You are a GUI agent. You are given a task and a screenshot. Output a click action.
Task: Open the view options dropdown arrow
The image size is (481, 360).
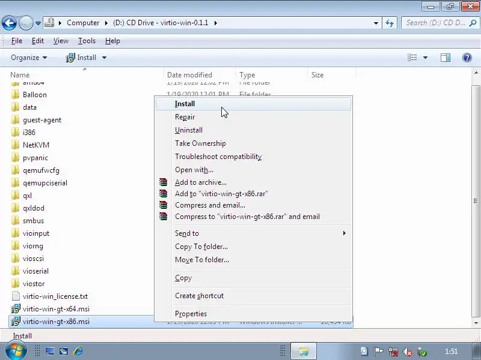click(x=425, y=58)
